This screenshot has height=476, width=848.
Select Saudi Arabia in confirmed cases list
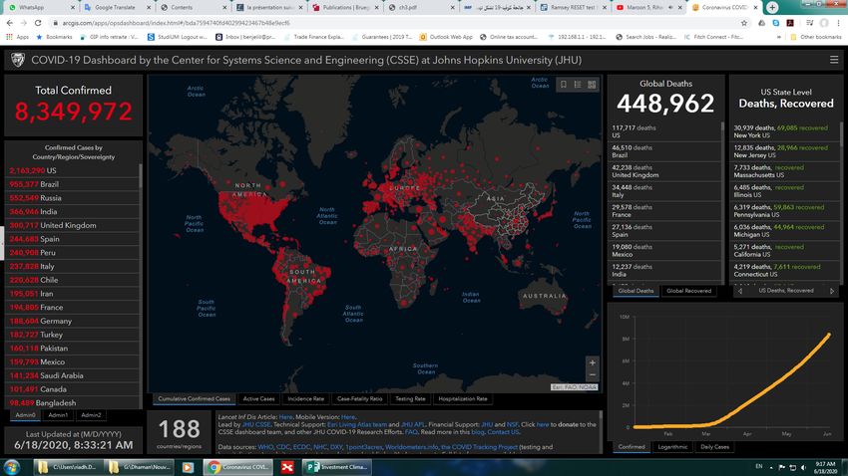72,375
